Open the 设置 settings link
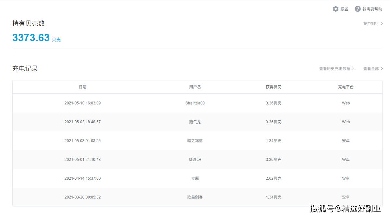Viewport: 390px width, 217px height. pos(344,9)
